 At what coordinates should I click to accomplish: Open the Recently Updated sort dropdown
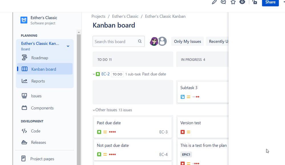coord(219,41)
